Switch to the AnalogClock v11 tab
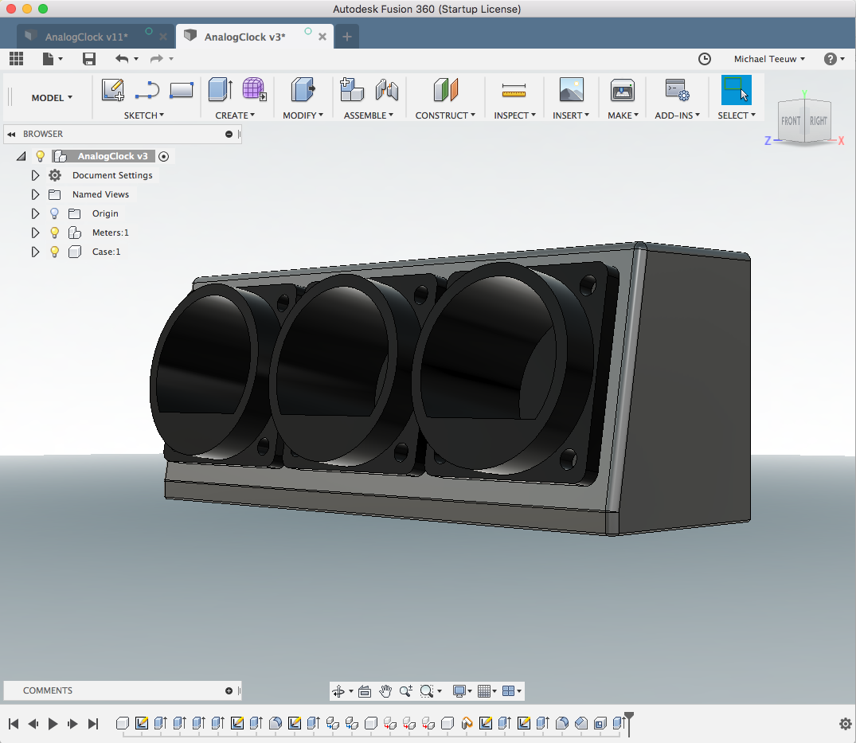Screen dimensions: 856x743 pyautogui.click(x=86, y=37)
